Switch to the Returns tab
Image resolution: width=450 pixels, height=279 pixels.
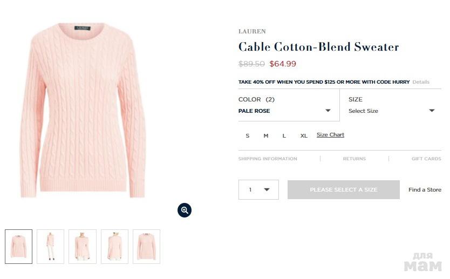click(x=354, y=159)
